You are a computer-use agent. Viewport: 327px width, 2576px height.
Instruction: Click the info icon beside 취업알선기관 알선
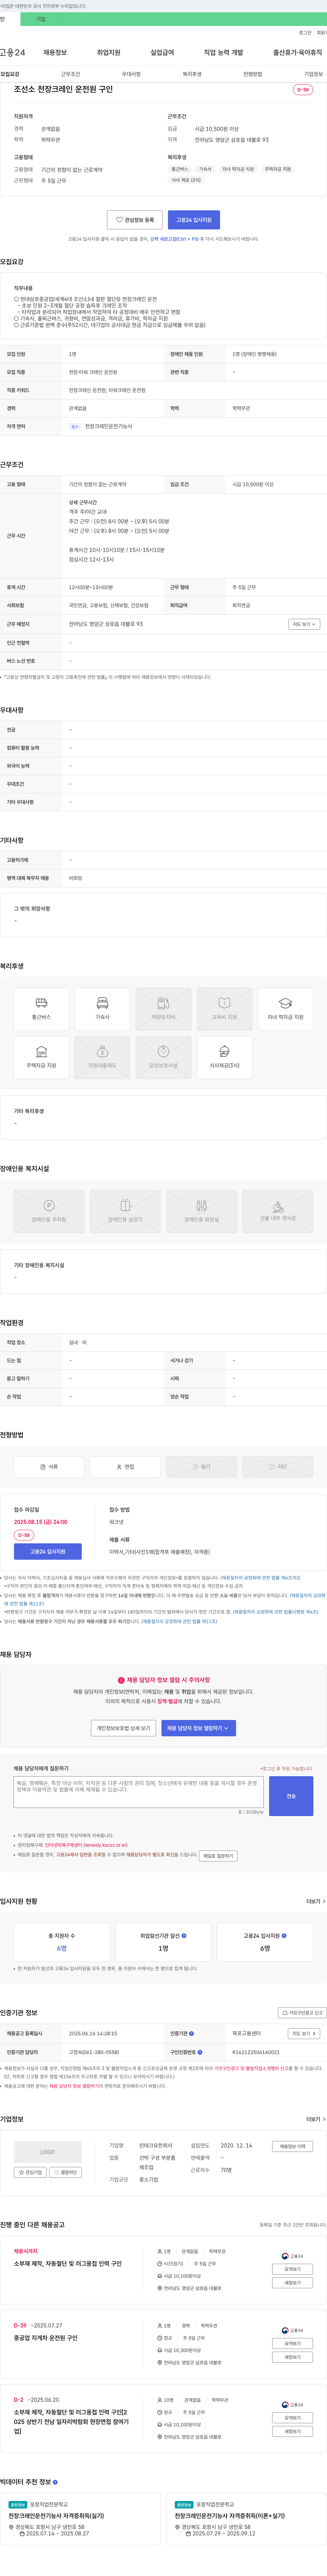pos(184,1936)
